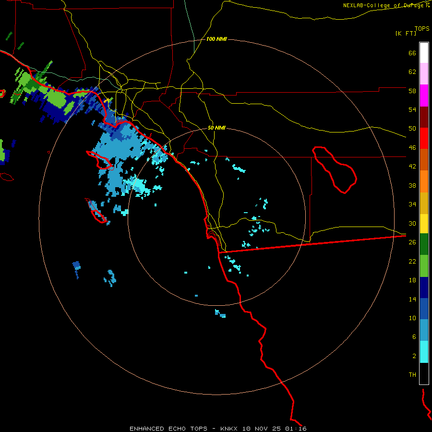Click the navy 22 kft legend swatch
Screen dimensions: 432x432
[x=424, y=288]
